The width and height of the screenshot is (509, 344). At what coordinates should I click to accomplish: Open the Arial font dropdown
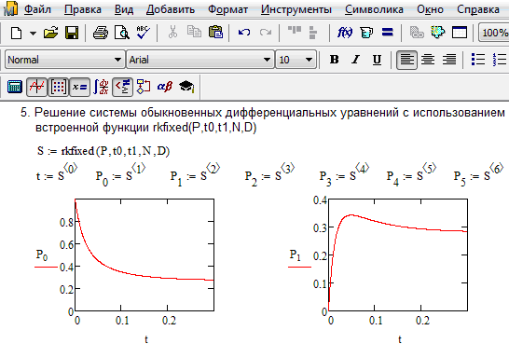click(200, 60)
